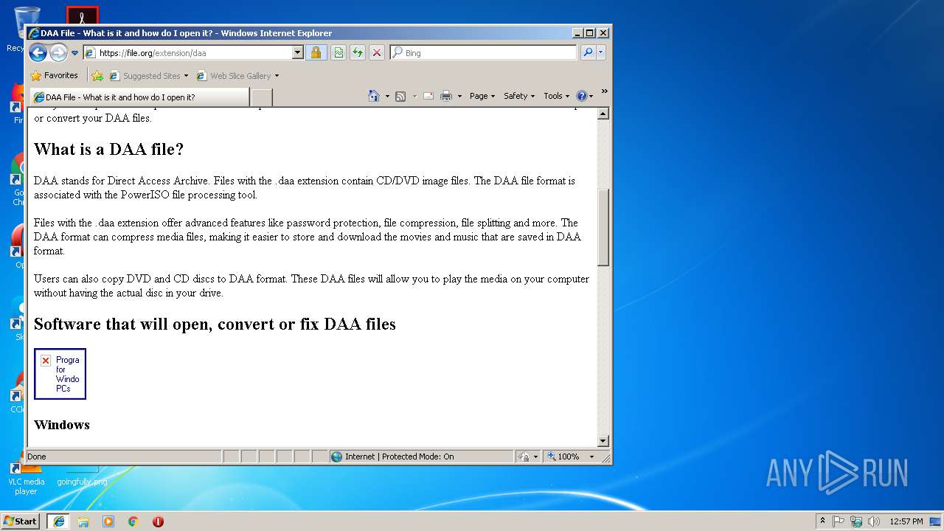Click the vertical scrollbar thumb
The width and height of the screenshot is (944, 531).
click(603, 227)
